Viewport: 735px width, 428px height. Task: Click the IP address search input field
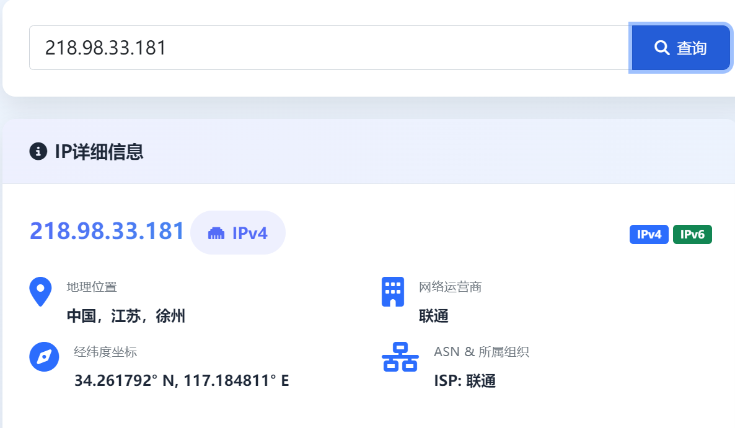coord(329,48)
